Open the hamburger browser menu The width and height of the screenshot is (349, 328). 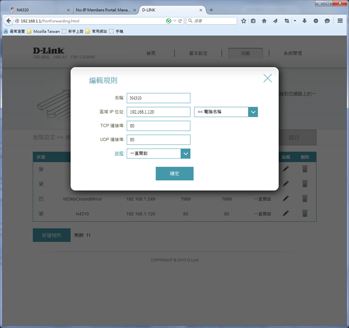tap(340, 20)
